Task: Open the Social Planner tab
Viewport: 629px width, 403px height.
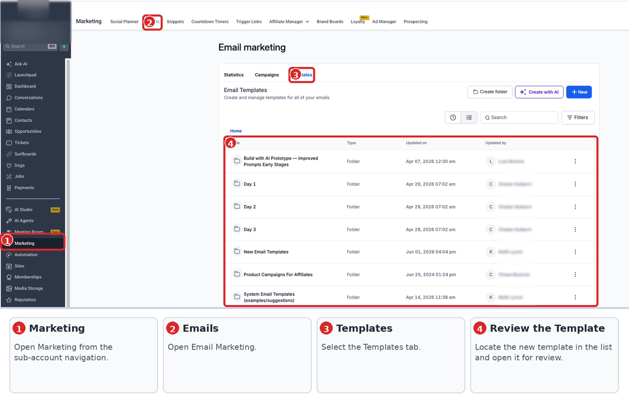Action: tap(124, 22)
